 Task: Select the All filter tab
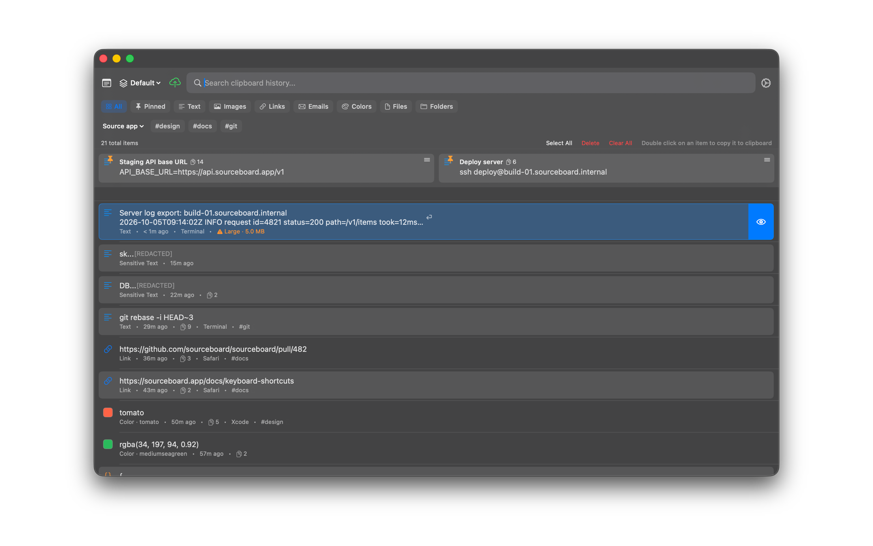point(114,106)
